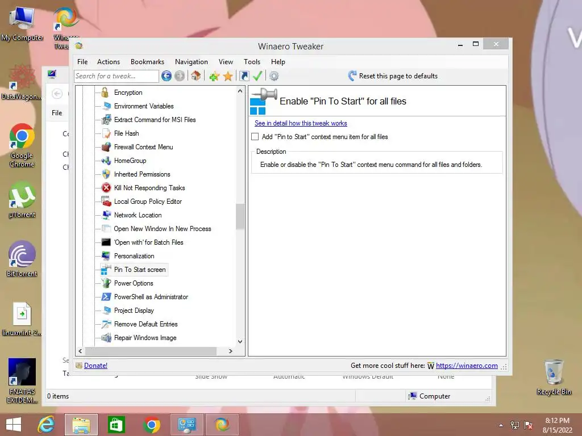Select Extract Command for MSI Files
The width and height of the screenshot is (582, 436).
(155, 120)
